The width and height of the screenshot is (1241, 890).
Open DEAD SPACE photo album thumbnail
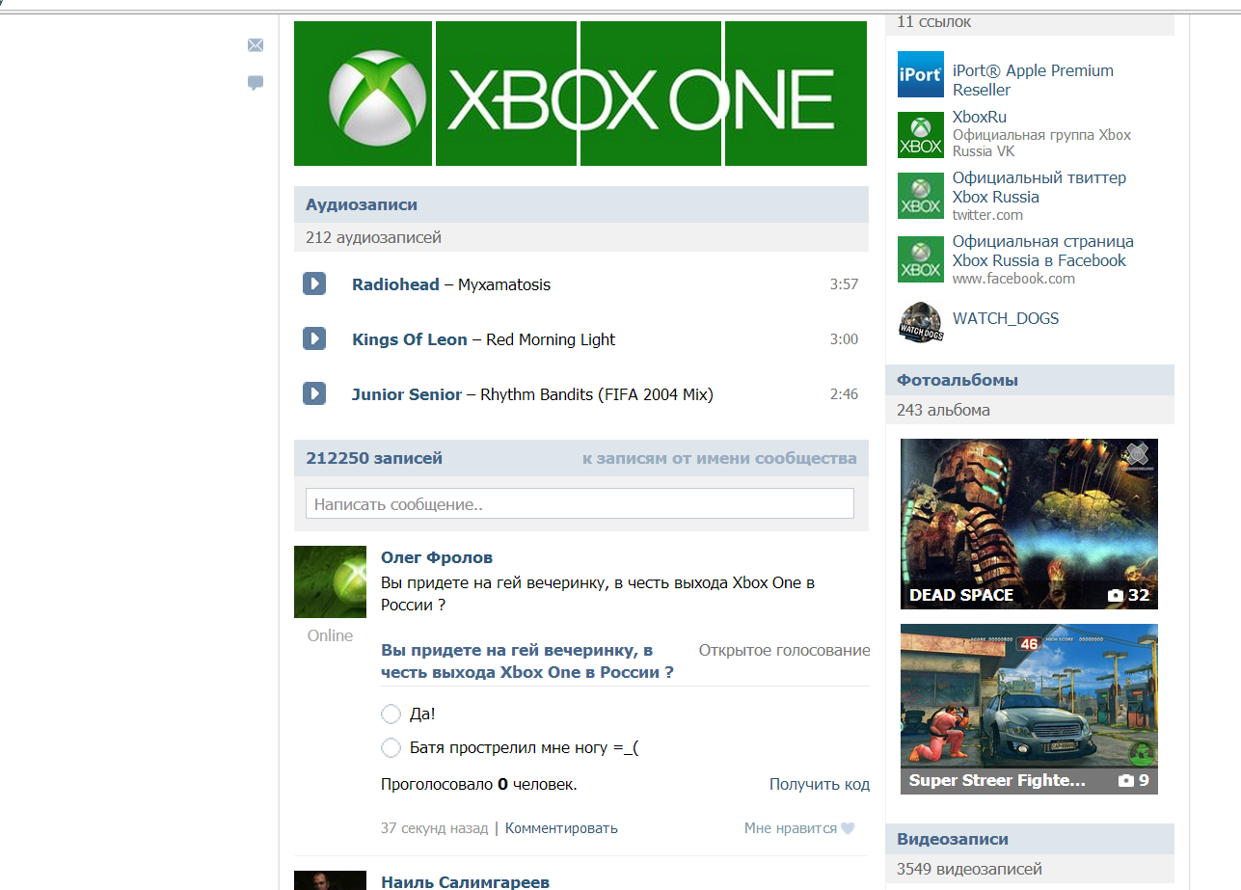point(1029,524)
